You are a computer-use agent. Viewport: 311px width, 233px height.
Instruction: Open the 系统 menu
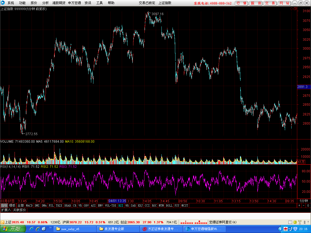pos(11,3)
